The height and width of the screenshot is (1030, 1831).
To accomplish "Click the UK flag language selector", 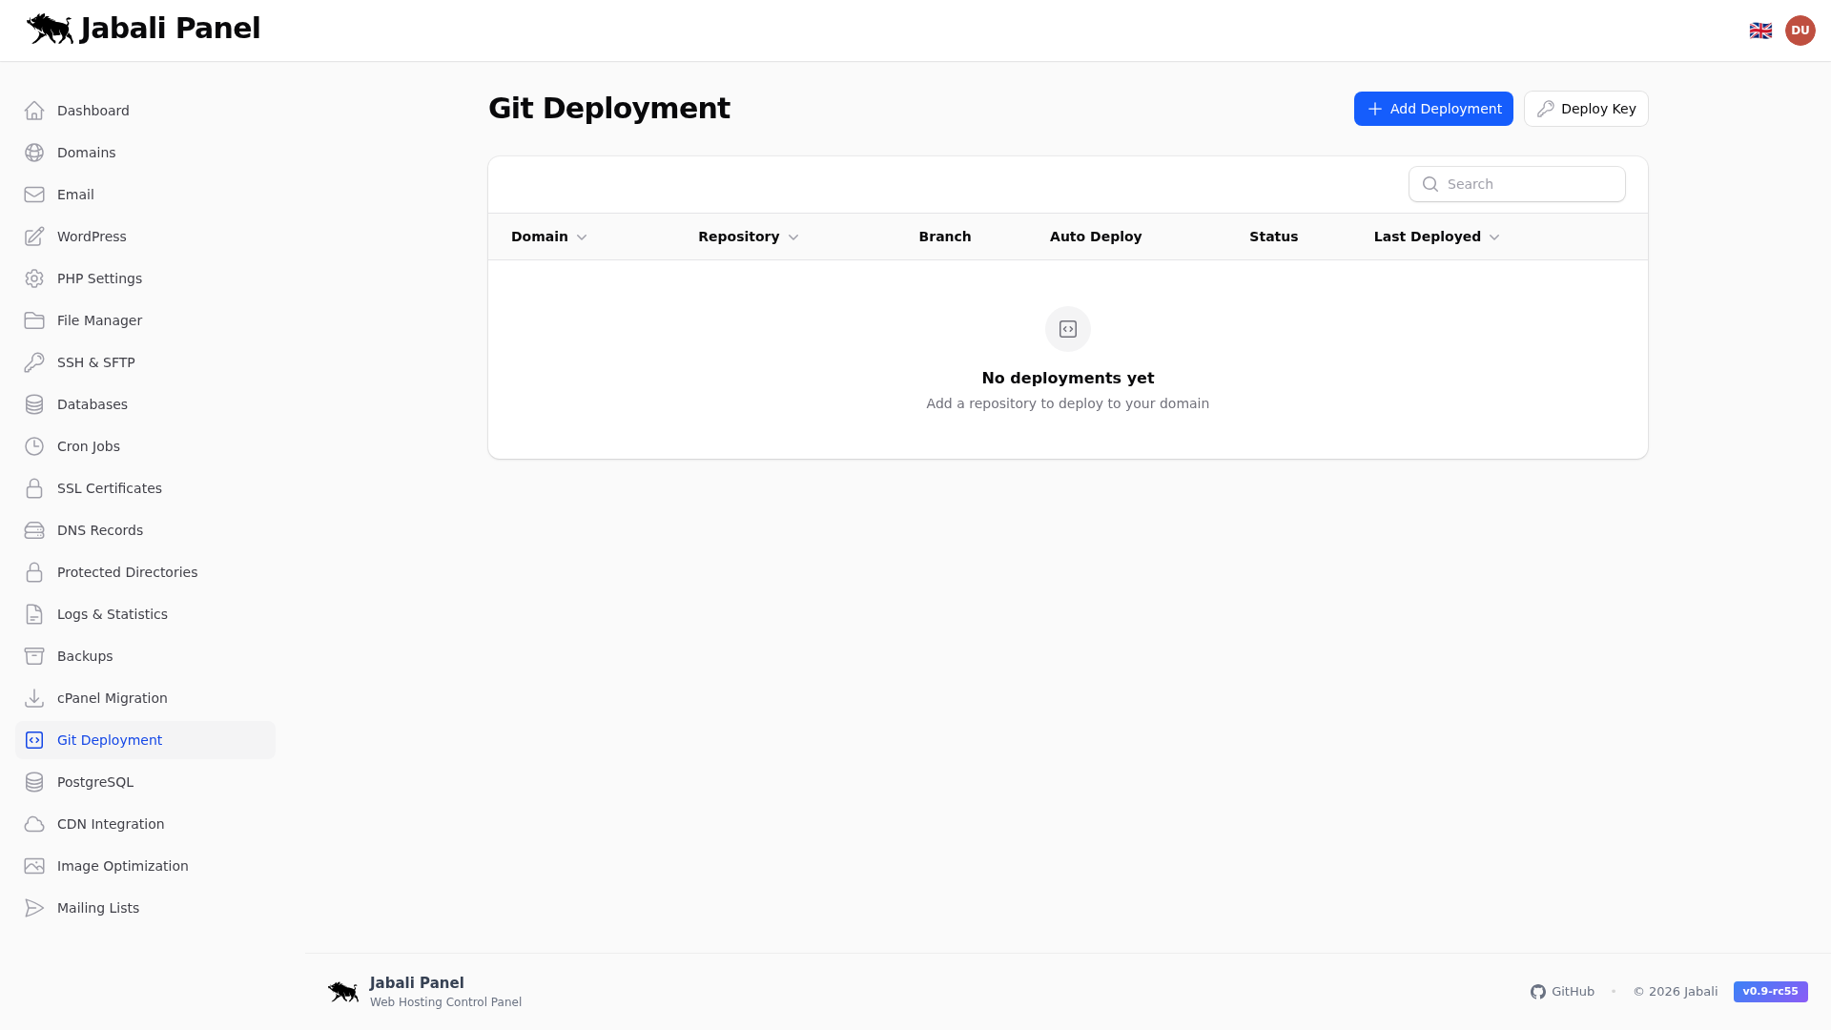I will [x=1759, y=30].
